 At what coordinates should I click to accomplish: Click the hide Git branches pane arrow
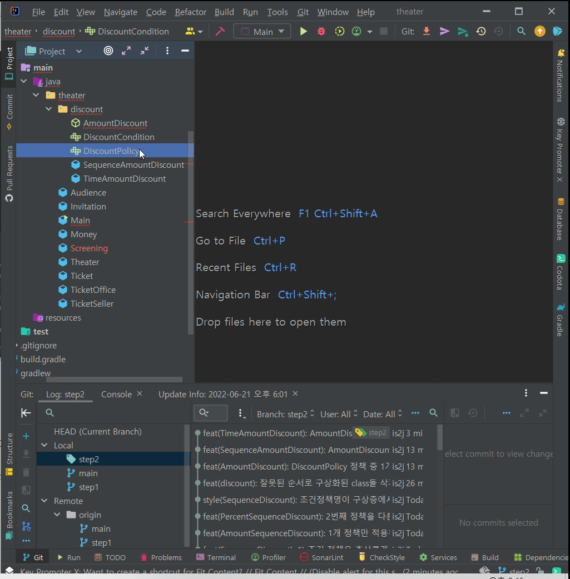click(x=26, y=412)
